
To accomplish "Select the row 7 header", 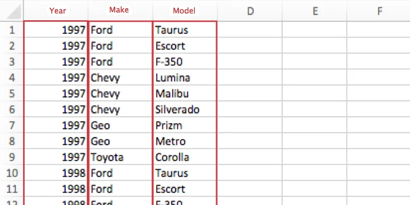I will point(12,125).
